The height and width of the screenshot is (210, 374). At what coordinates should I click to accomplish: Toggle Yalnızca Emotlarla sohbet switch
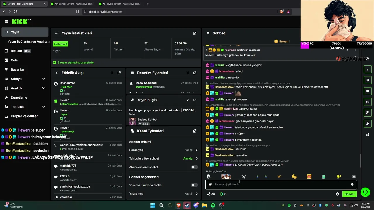tap(194, 185)
